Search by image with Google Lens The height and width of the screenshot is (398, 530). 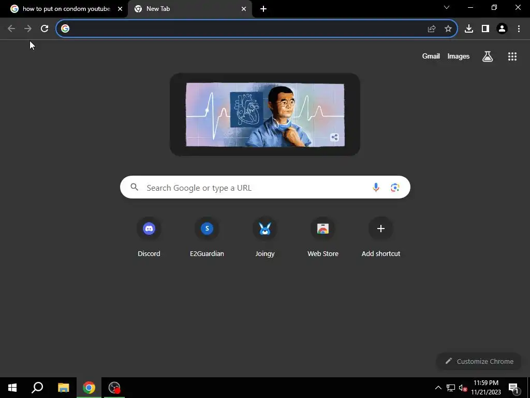(x=395, y=187)
